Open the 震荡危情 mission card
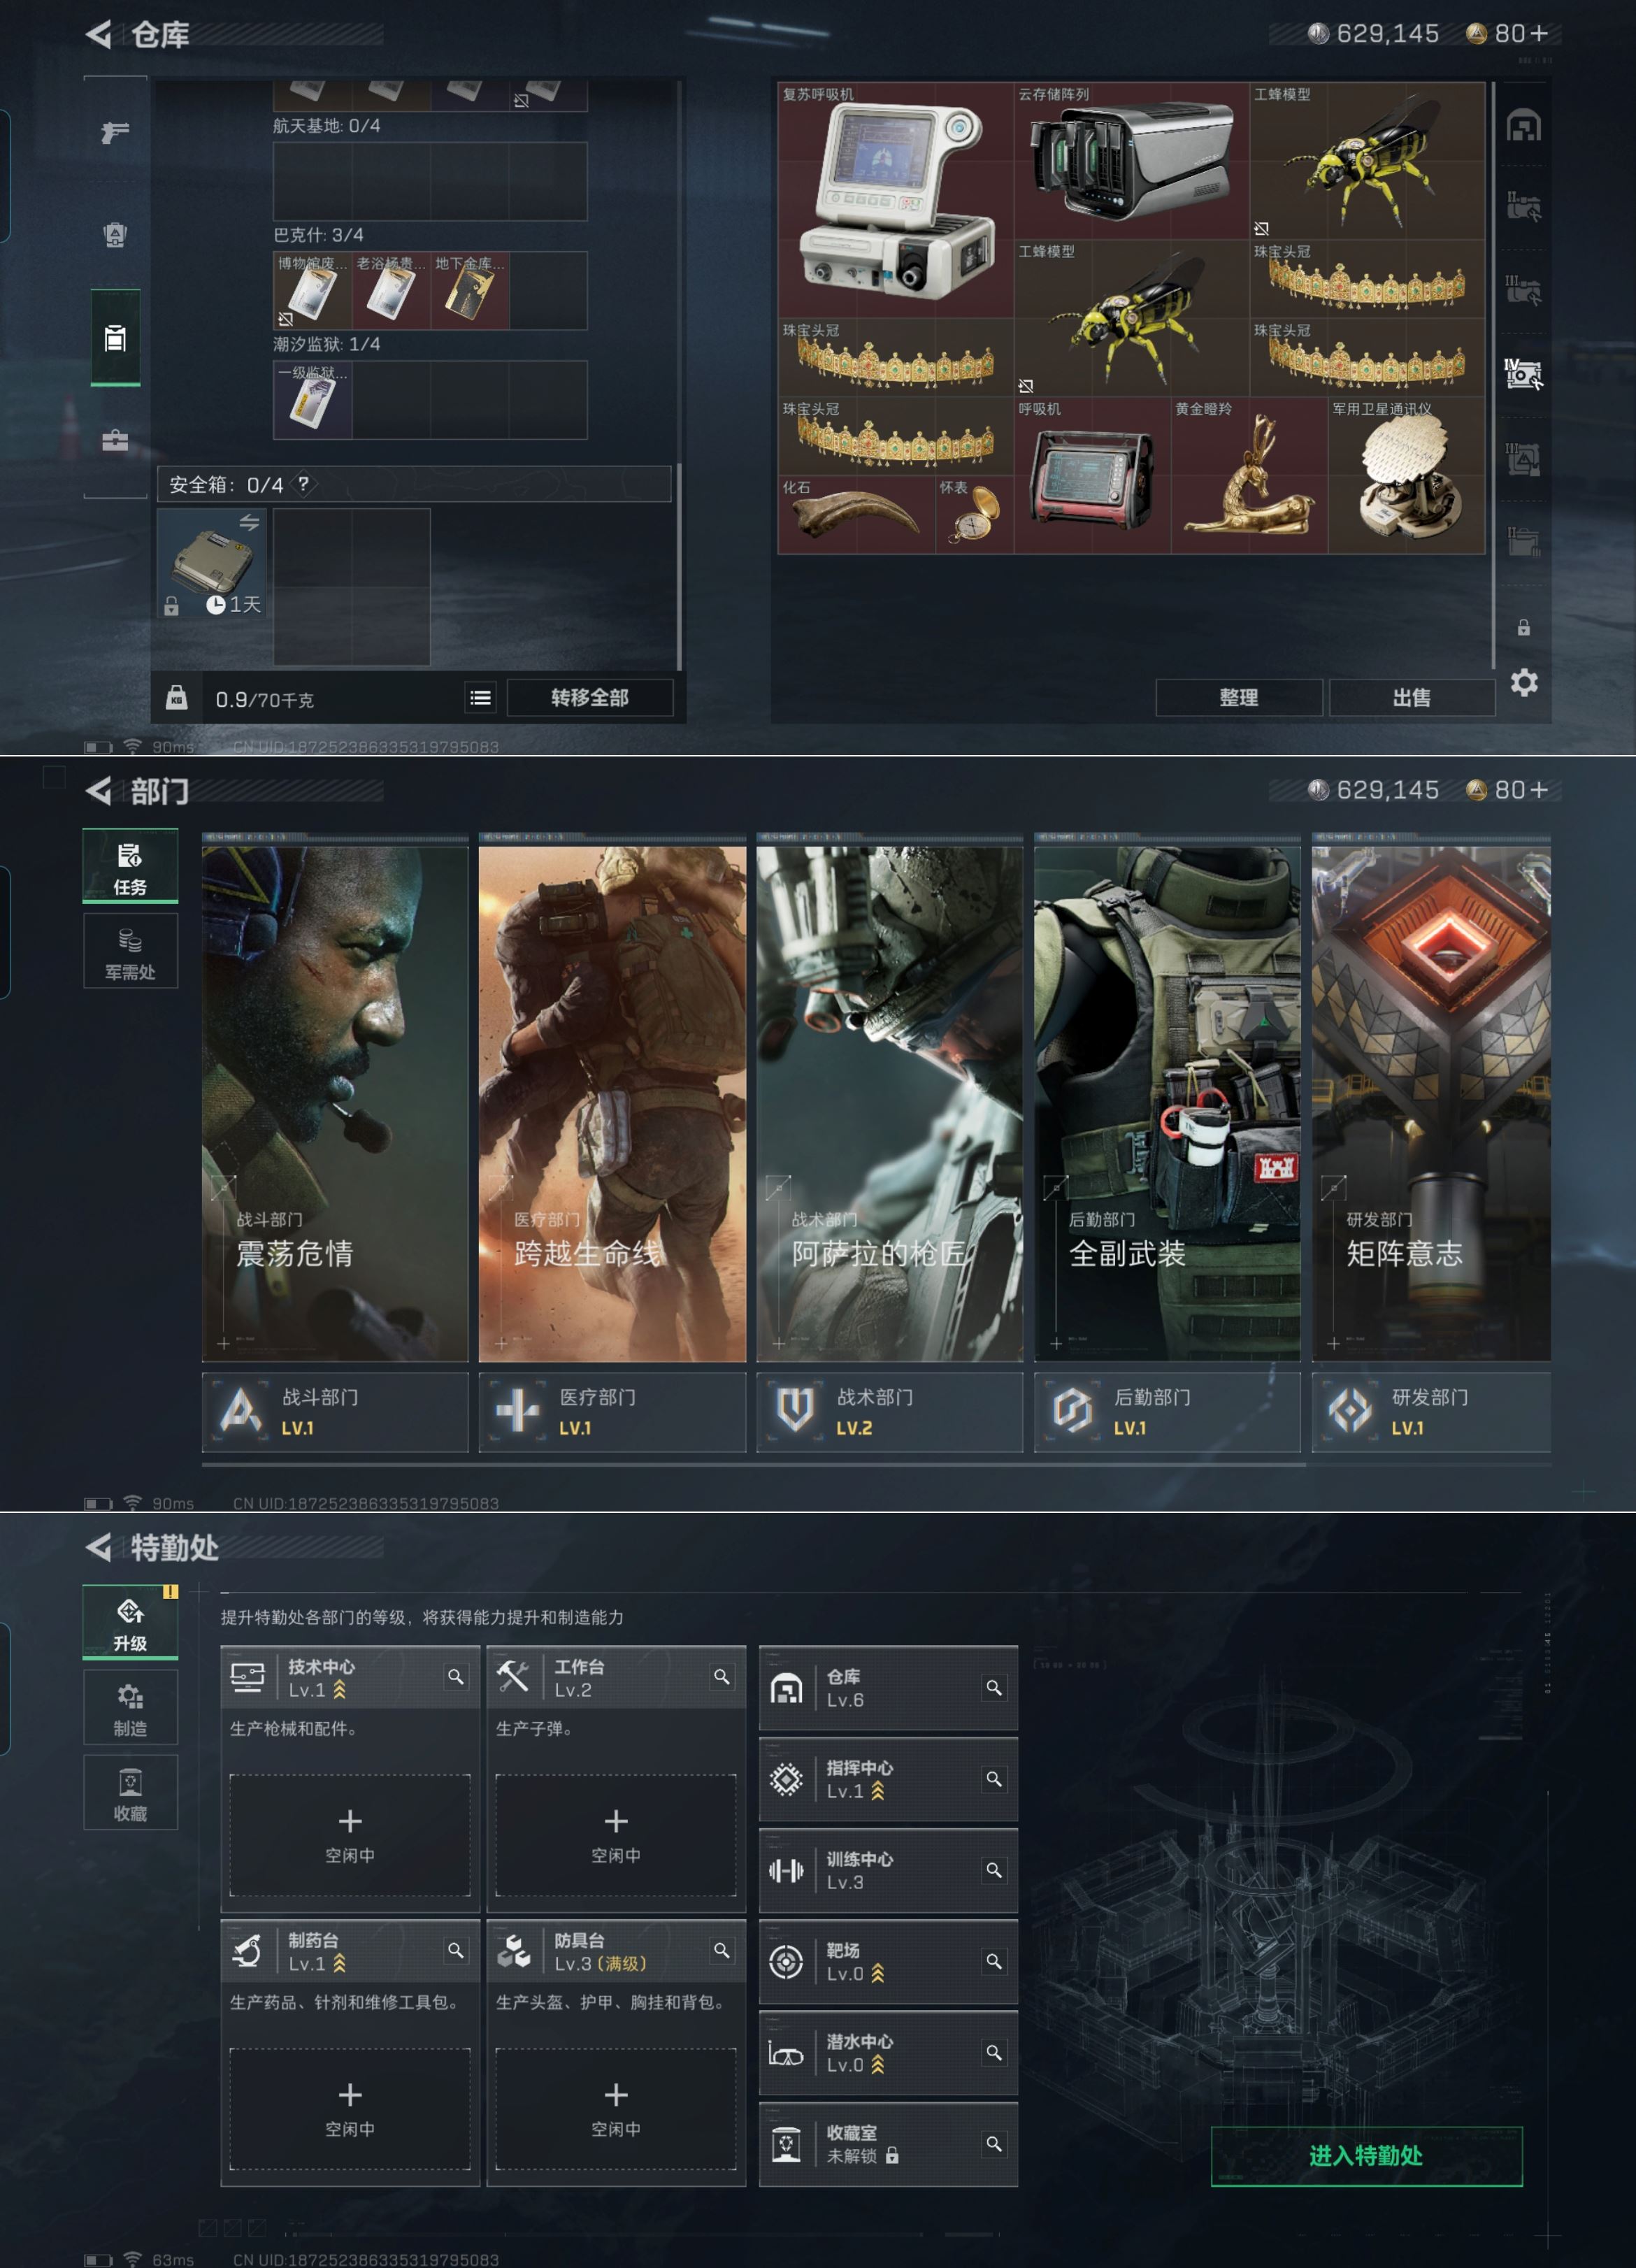Screen dimensions: 1636x2268 click(x=335, y=1104)
